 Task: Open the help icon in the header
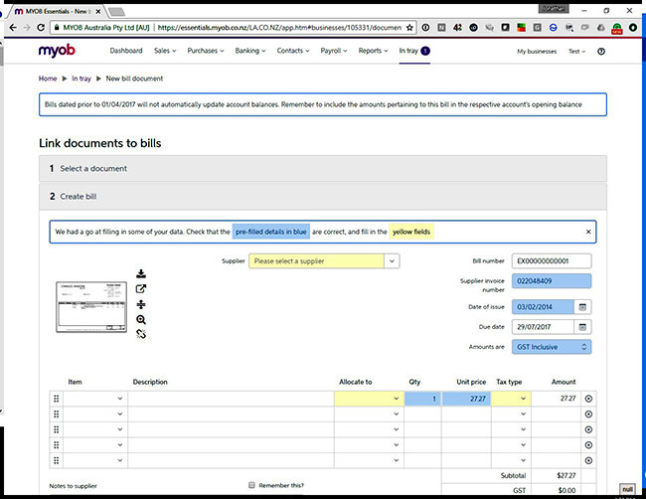point(601,52)
